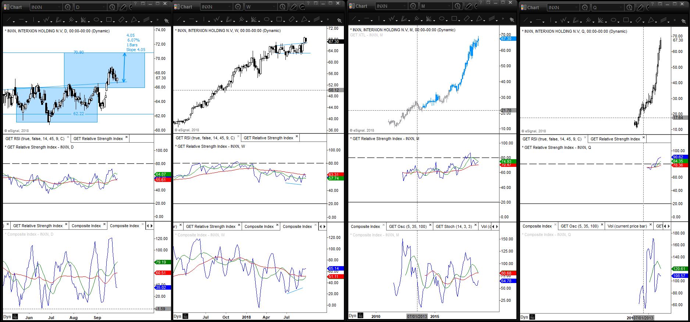
Task: Click Dyn label at bottom of daily chart
Action: (x=7, y=317)
